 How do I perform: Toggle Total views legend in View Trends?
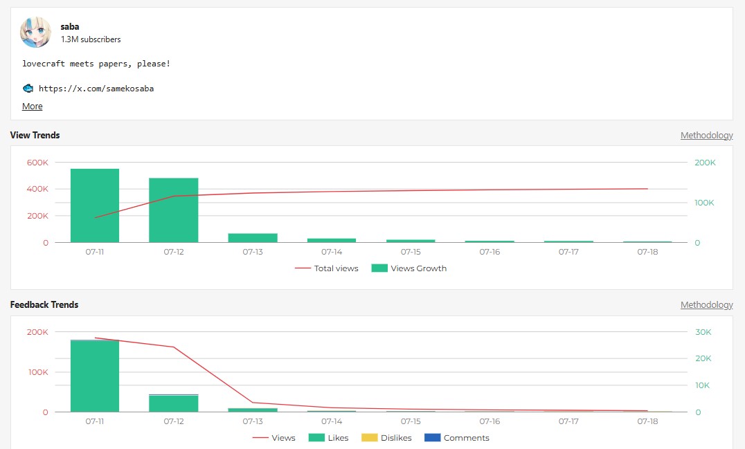click(x=326, y=268)
